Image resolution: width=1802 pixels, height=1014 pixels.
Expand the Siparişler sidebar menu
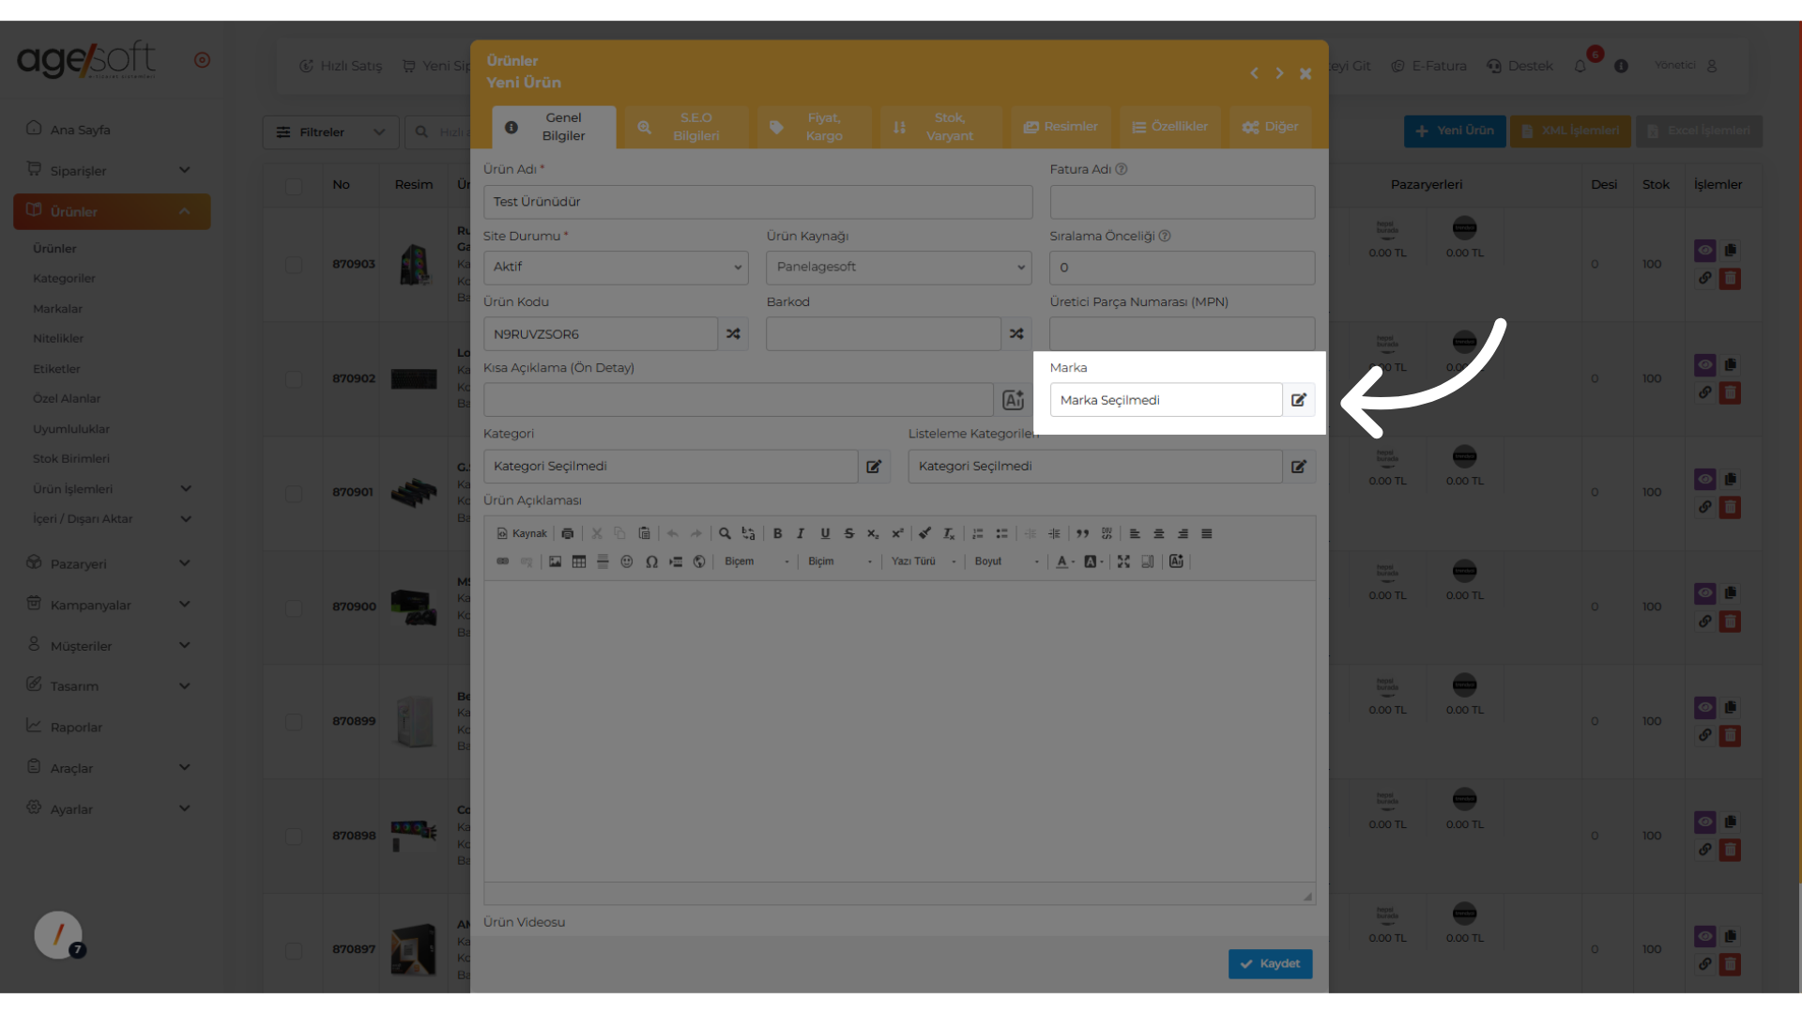112,171
